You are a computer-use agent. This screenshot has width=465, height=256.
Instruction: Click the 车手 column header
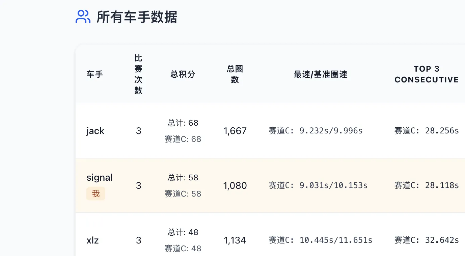pyautogui.click(x=94, y=74)
